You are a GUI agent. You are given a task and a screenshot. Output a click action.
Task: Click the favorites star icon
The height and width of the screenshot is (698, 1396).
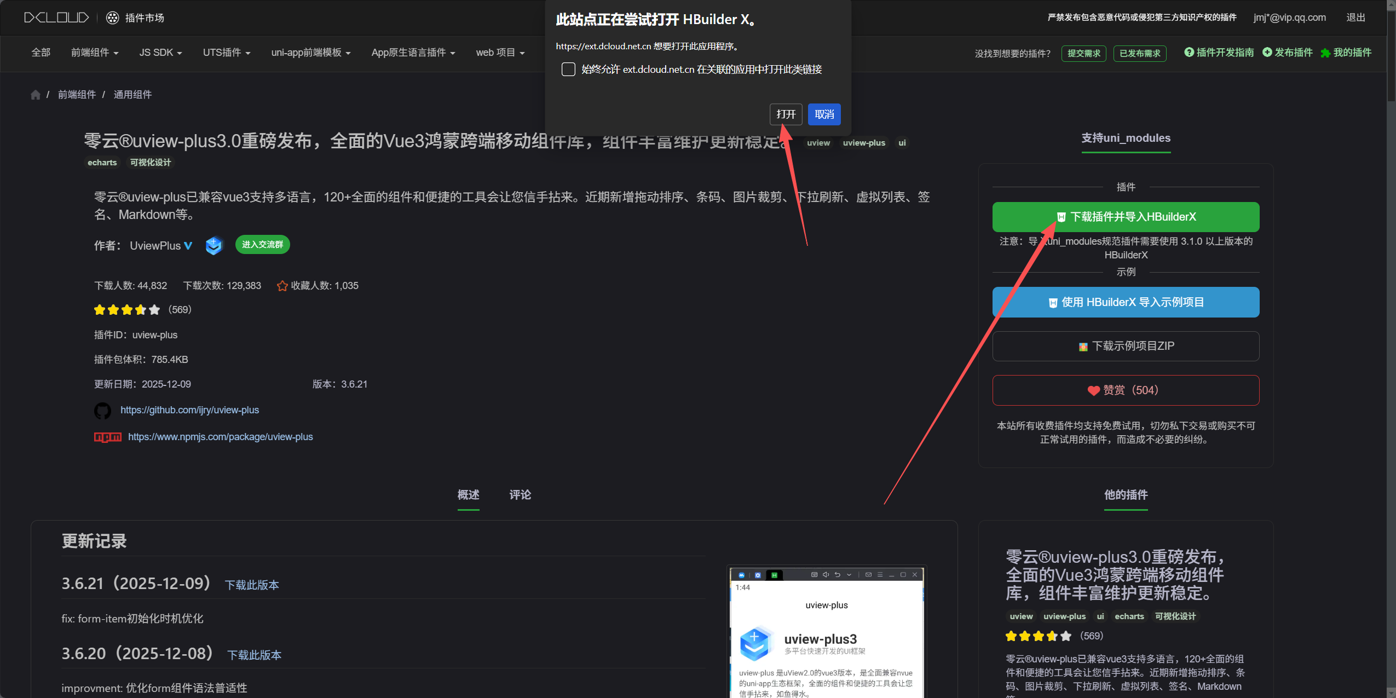click(282, 286)
